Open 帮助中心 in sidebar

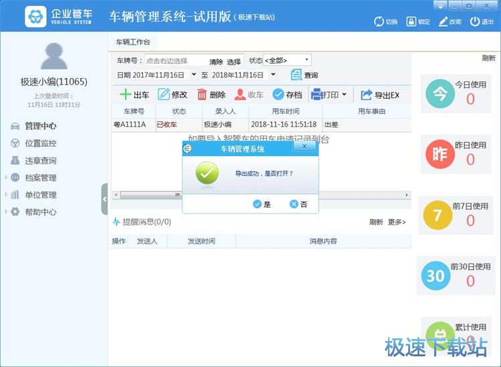click(40, 212)
